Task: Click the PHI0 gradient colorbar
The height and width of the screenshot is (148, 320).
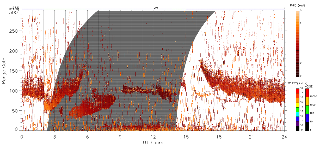Action: (x=297, y=43)
